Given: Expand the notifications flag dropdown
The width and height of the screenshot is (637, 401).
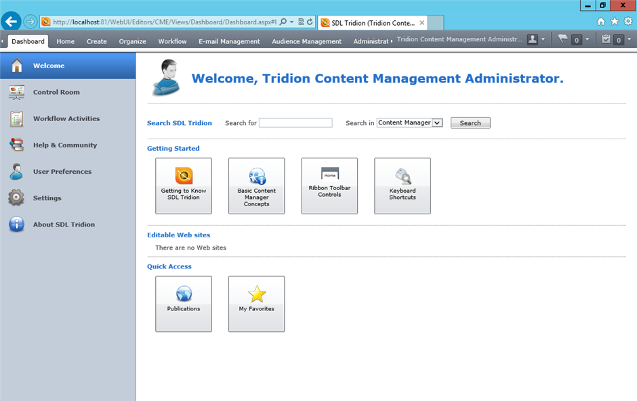Looking at the screenshot, I should [588, 40].
